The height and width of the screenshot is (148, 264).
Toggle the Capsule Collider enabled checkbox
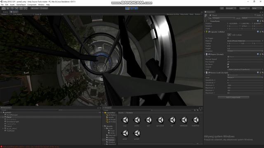(x=209, y=32)
